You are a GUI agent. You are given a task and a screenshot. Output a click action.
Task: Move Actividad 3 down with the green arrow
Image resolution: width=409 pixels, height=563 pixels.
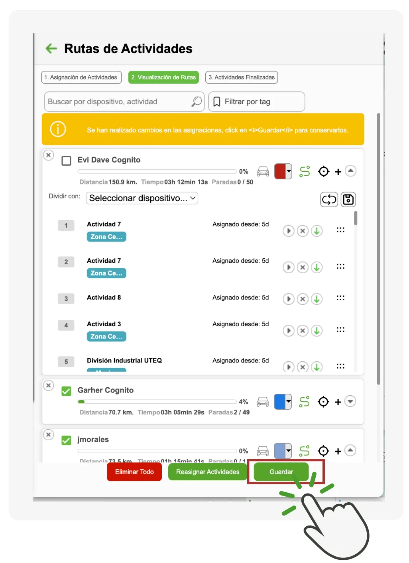317,331
